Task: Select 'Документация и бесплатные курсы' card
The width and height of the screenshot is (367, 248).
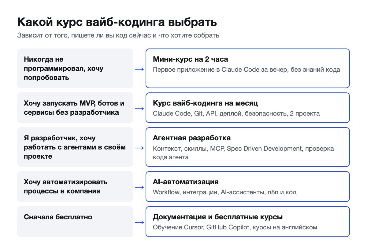Action: [x=248, y=221]
